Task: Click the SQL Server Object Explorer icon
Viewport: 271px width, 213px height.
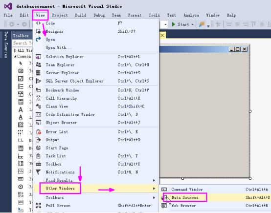Action: click(x=38, y=81)
